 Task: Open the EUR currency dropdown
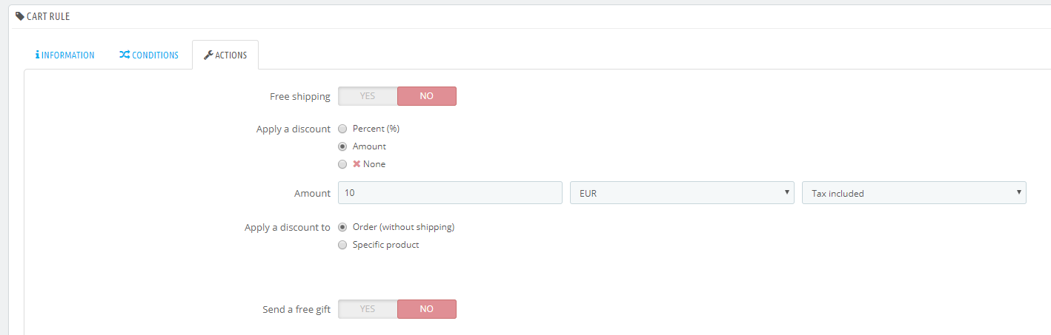[682, 193]
